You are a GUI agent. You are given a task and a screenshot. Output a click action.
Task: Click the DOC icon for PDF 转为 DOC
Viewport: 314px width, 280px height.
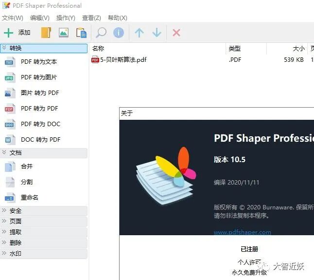point(10,124)
